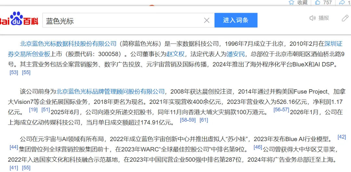Click the thumbs-up like icon
This screenshot has width=351, height=172.
click(318, 3)
